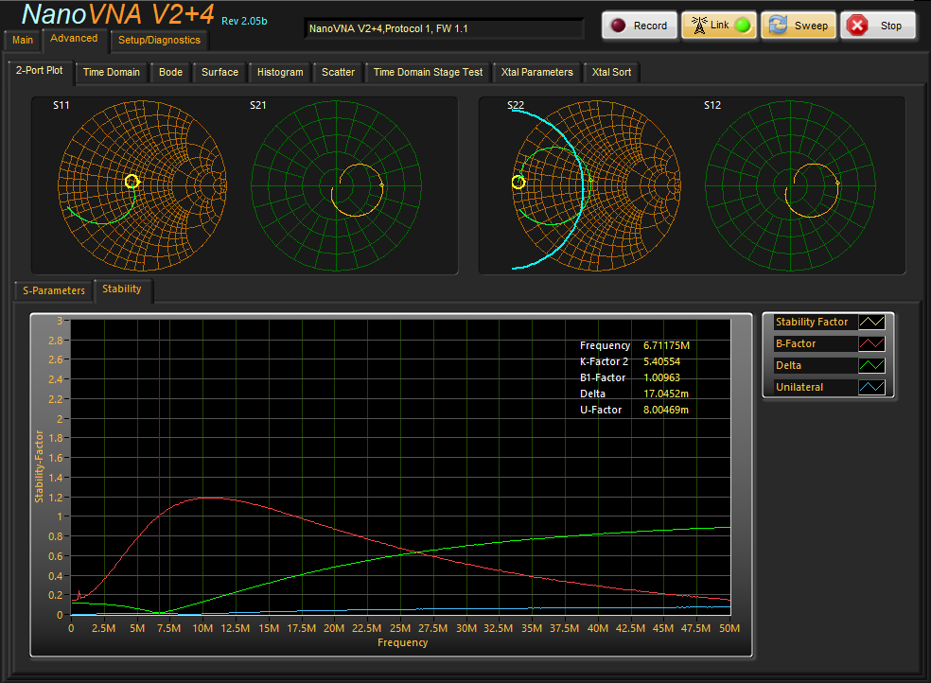Click the refresh arrows icon on Sweep
The image size is (931, 683).
(x=778, y=25)
